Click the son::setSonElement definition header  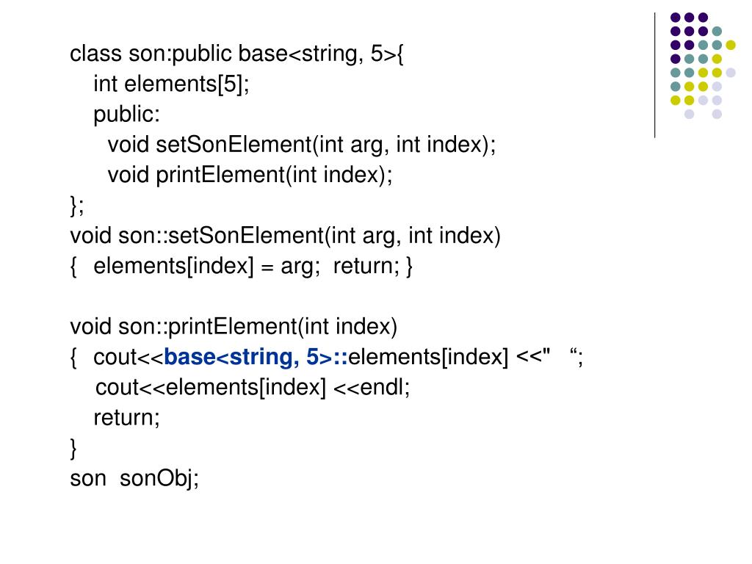point(286,236)
